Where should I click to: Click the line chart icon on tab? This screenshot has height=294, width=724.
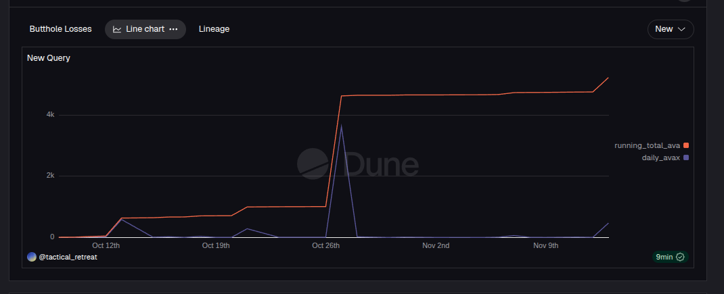point(117,29)
